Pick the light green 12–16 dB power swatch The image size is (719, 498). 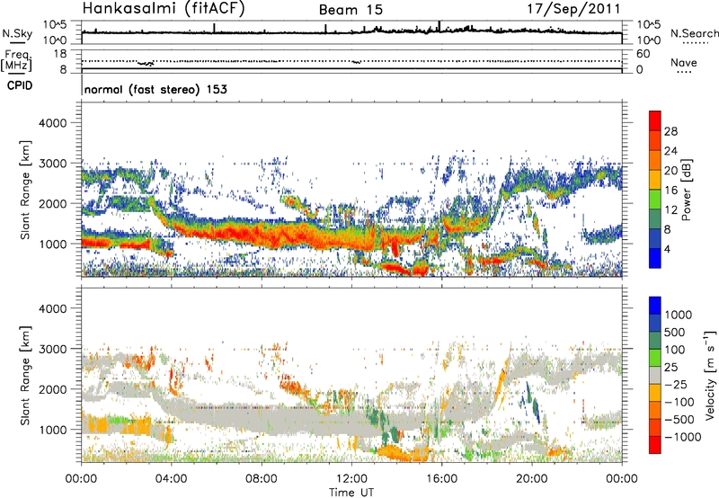[655, 200]
